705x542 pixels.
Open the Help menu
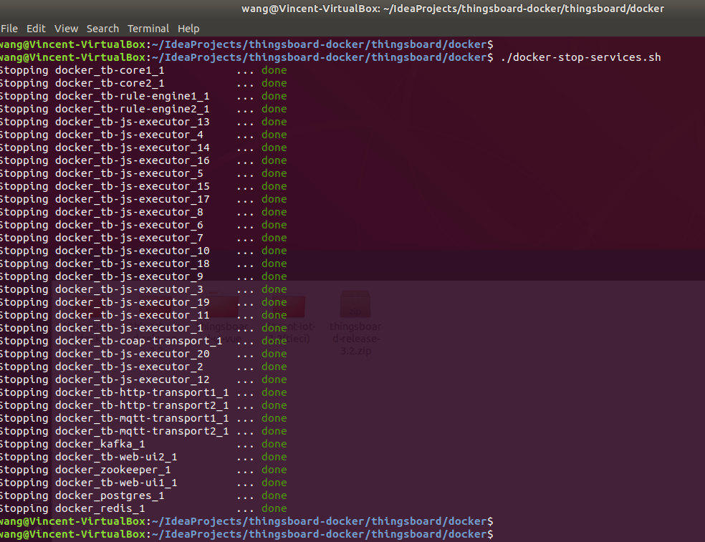188,29
